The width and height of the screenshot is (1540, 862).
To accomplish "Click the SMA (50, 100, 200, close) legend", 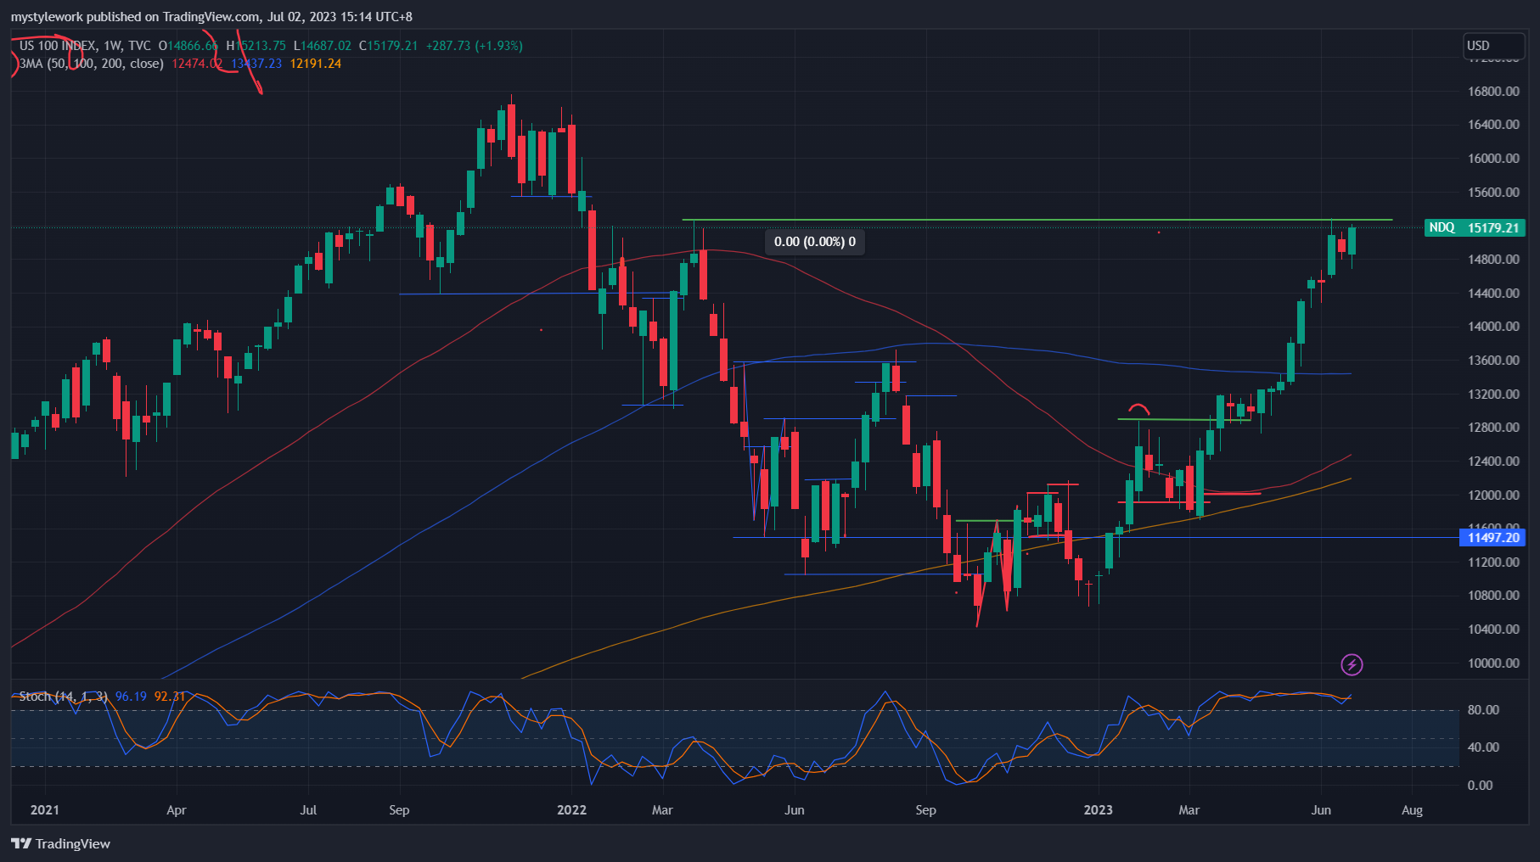I will [x=92, y=64].
